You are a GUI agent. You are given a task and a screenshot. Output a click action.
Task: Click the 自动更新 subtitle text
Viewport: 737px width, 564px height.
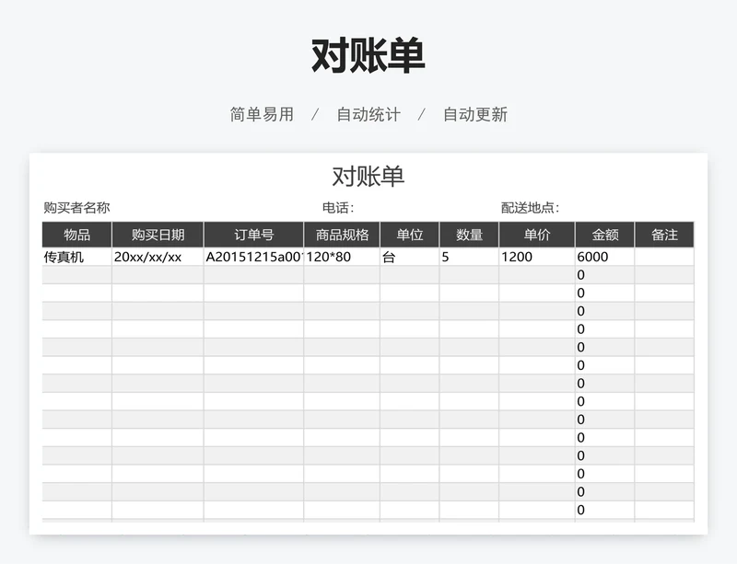(475, 114)
